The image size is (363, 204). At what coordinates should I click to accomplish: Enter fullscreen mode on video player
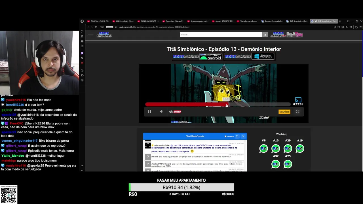(297, 112)
